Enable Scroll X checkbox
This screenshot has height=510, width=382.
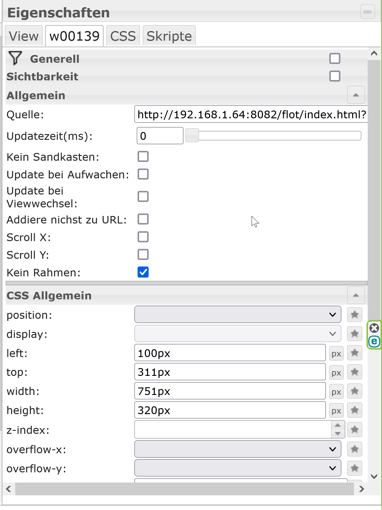[x=143, y=237]
